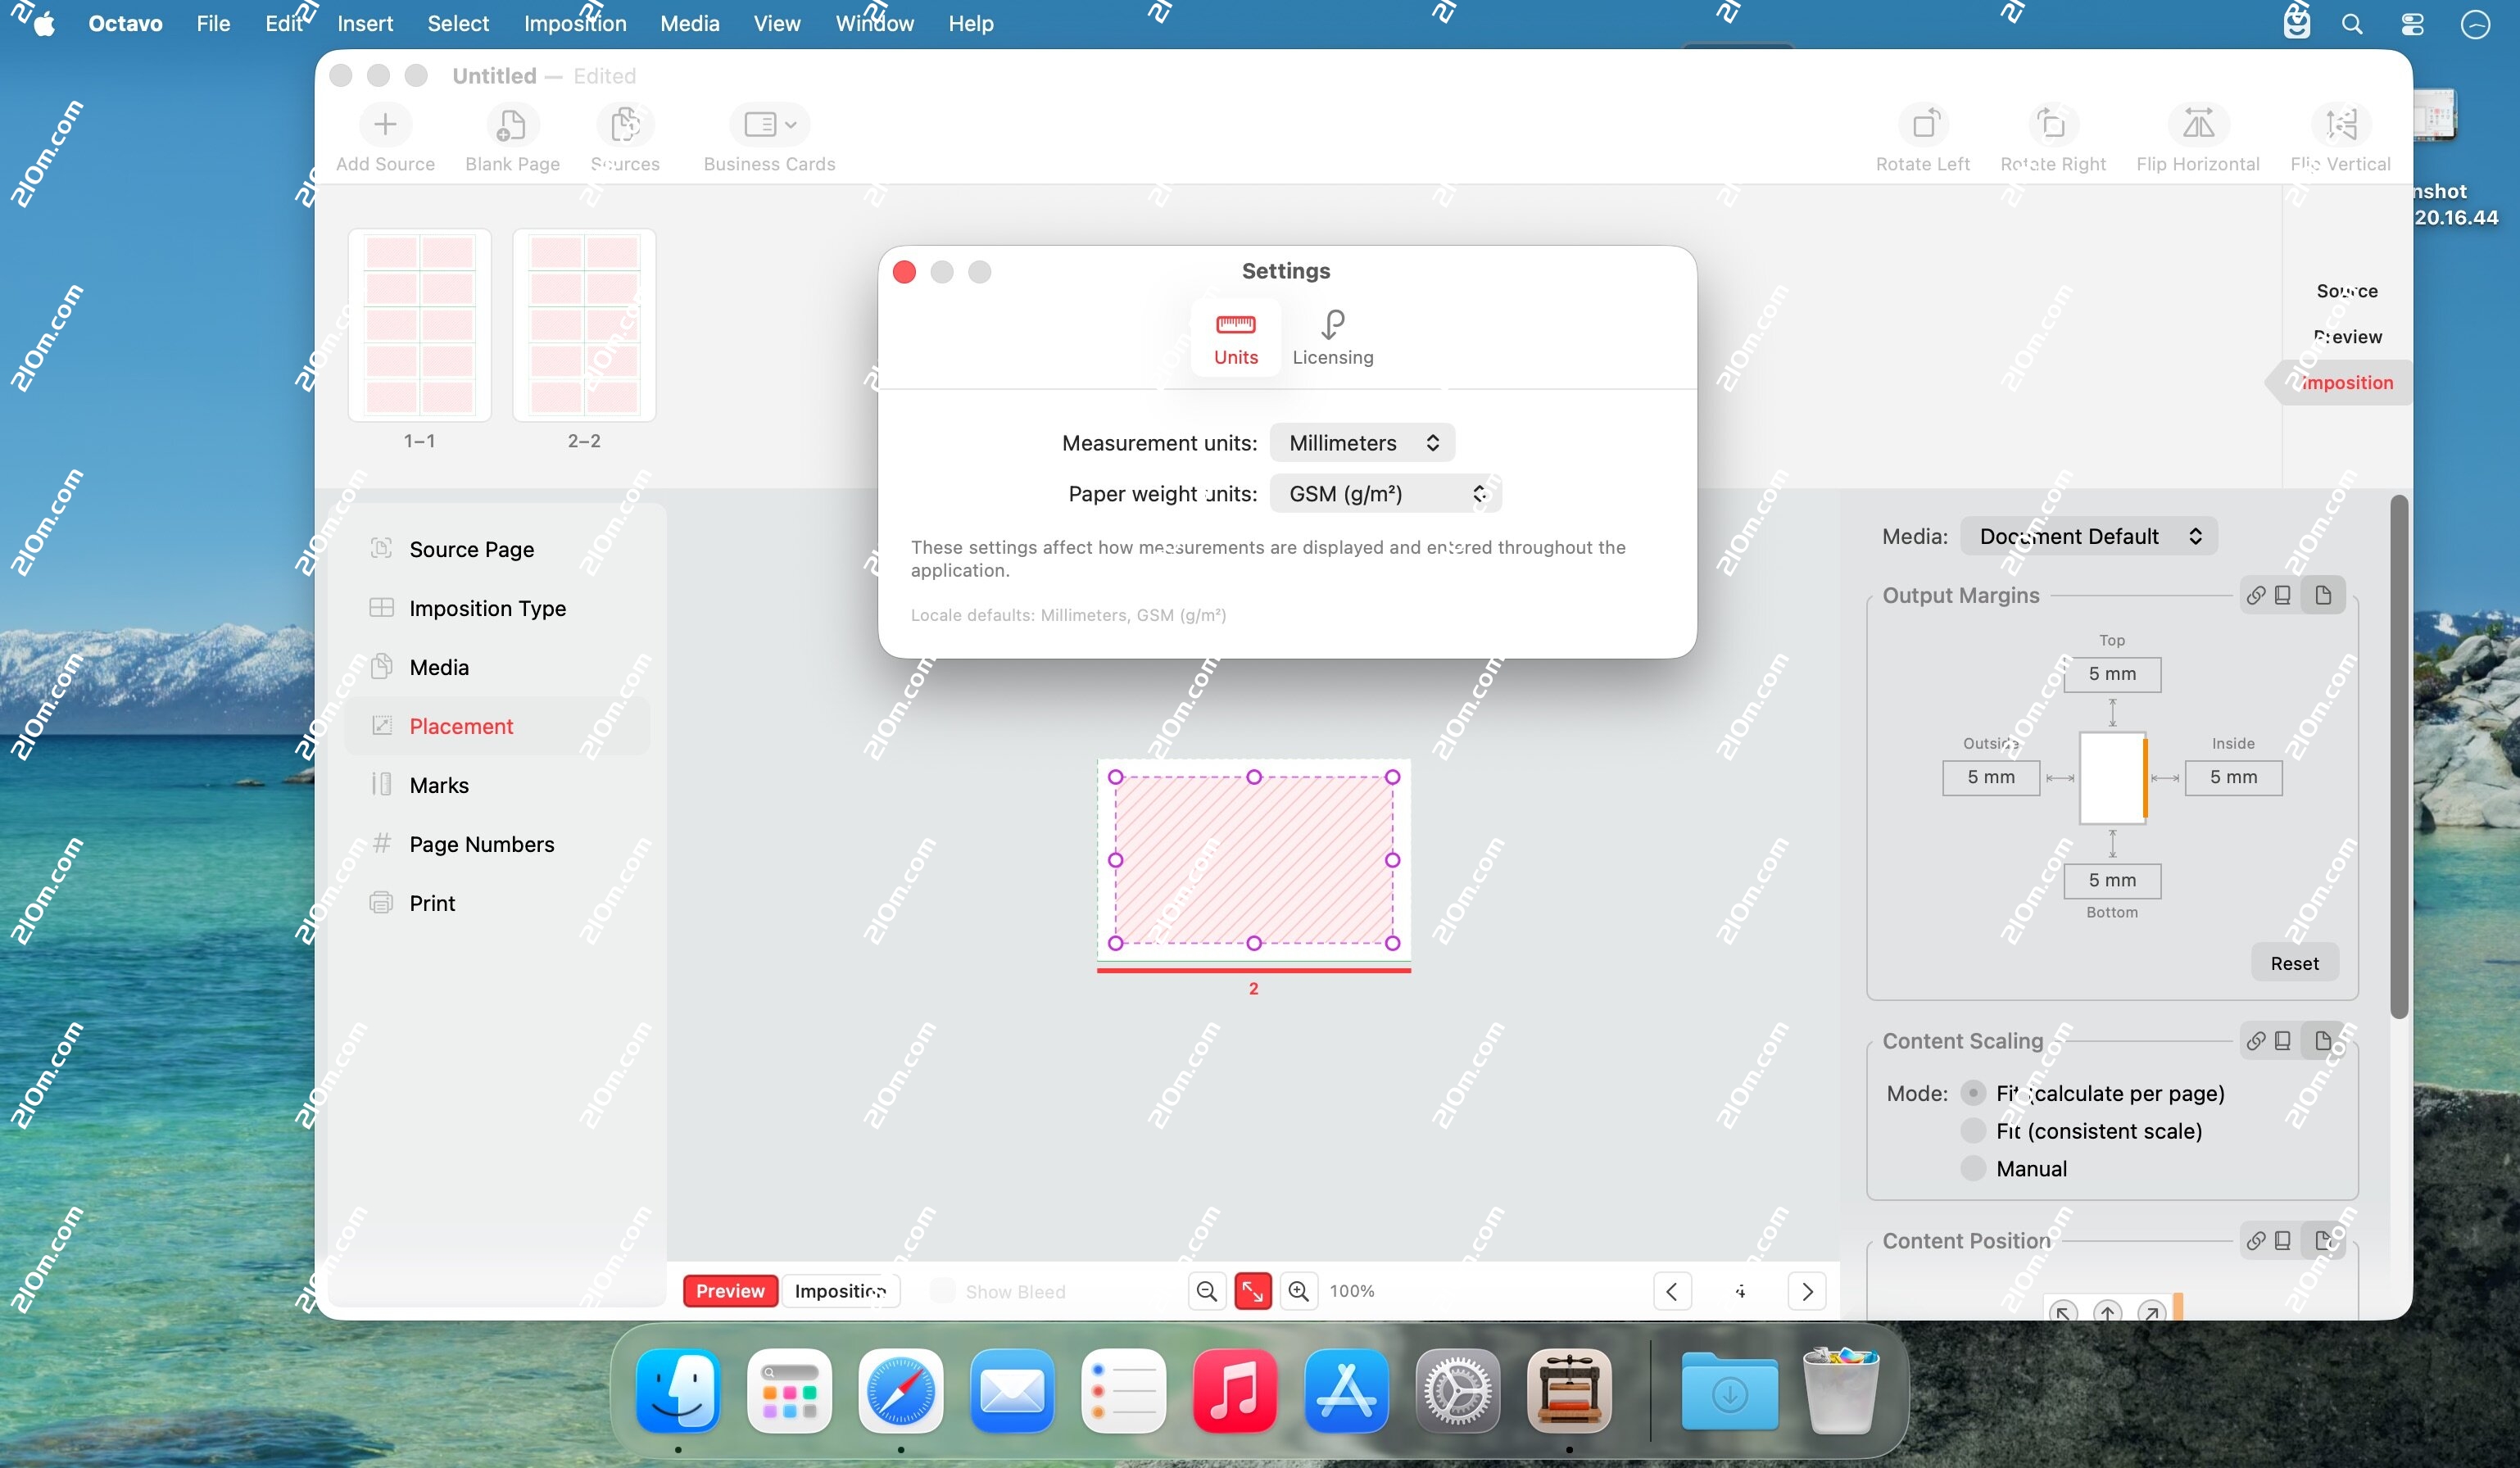2520x1468 pixels.
Task: Select Manual content scaling mode
Action: pos(1973,1168)
